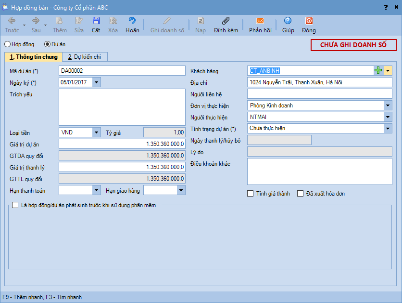This screenshot has height=303, width=402.
Task: Tick the pre-software contract/project checkbox
Action: pos(15,205)
